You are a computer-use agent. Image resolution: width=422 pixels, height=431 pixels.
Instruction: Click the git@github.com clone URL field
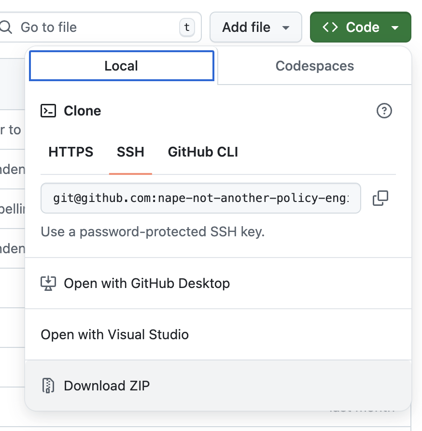pyautogui.click(x=201, y=198)
